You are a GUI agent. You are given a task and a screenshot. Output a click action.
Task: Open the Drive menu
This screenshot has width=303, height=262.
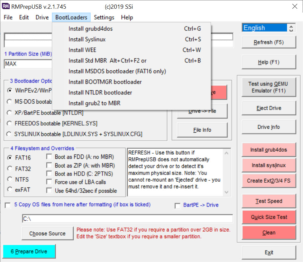pos(42,17)
